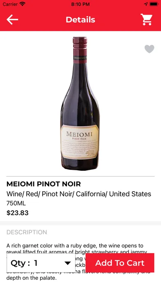Screen dimensions: 161x285
Task: Tap the product description paragraph
Action: point(78,262)
